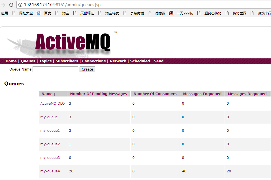
Task: Open the Network navigation item
Action: coord(118,61)
